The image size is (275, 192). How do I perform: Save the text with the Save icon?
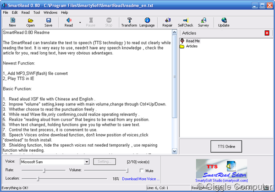[x=48, y=22]
